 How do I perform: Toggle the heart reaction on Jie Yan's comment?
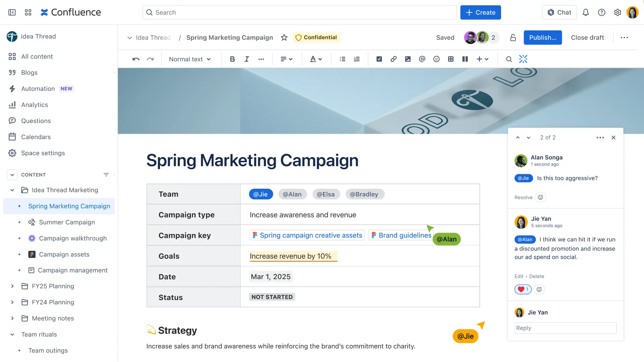pos(523,289)
